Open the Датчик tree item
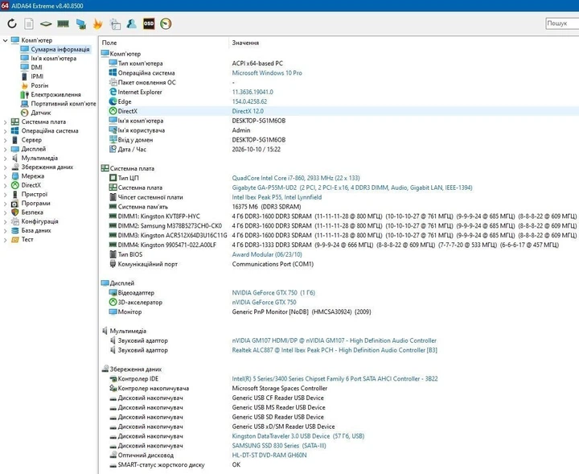This screenshot has width=579, height=474. pos(41,113)
